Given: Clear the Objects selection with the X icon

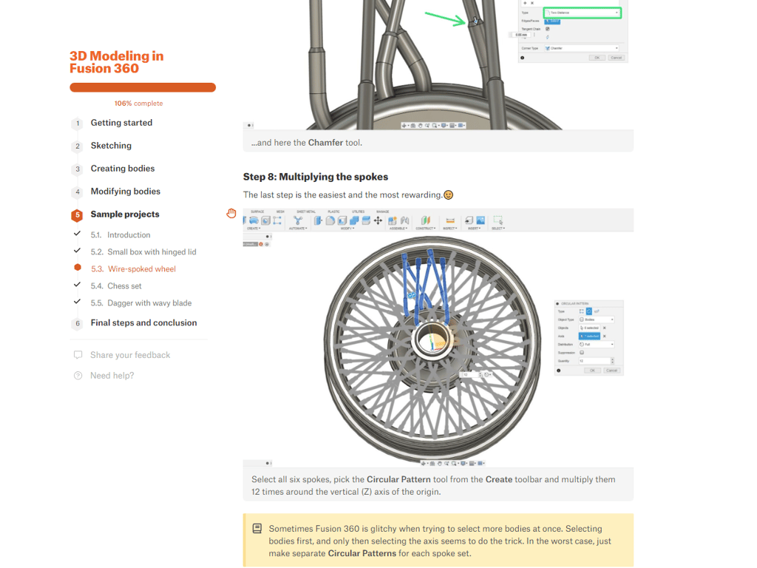Looking at the screenshot, I should pos(604,328).
